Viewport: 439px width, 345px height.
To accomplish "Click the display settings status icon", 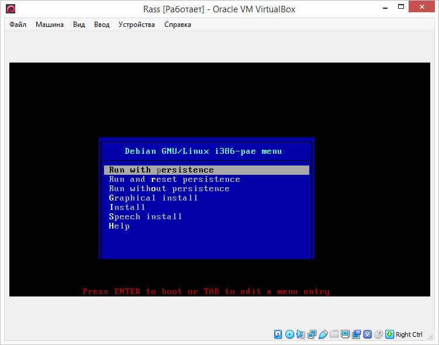I will [345, 334].
